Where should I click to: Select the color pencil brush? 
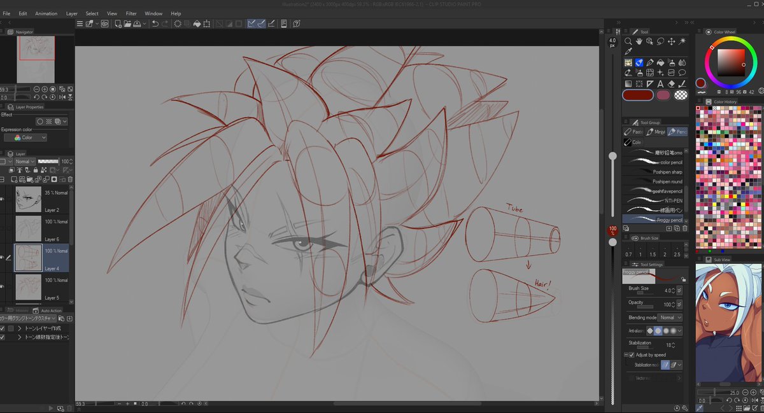click(653, 162)
